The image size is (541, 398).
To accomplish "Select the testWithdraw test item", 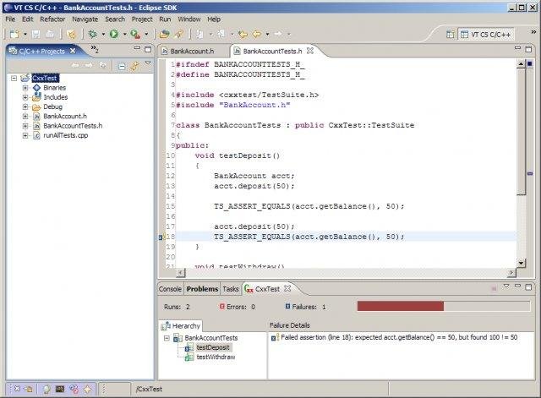I will 216,357.
